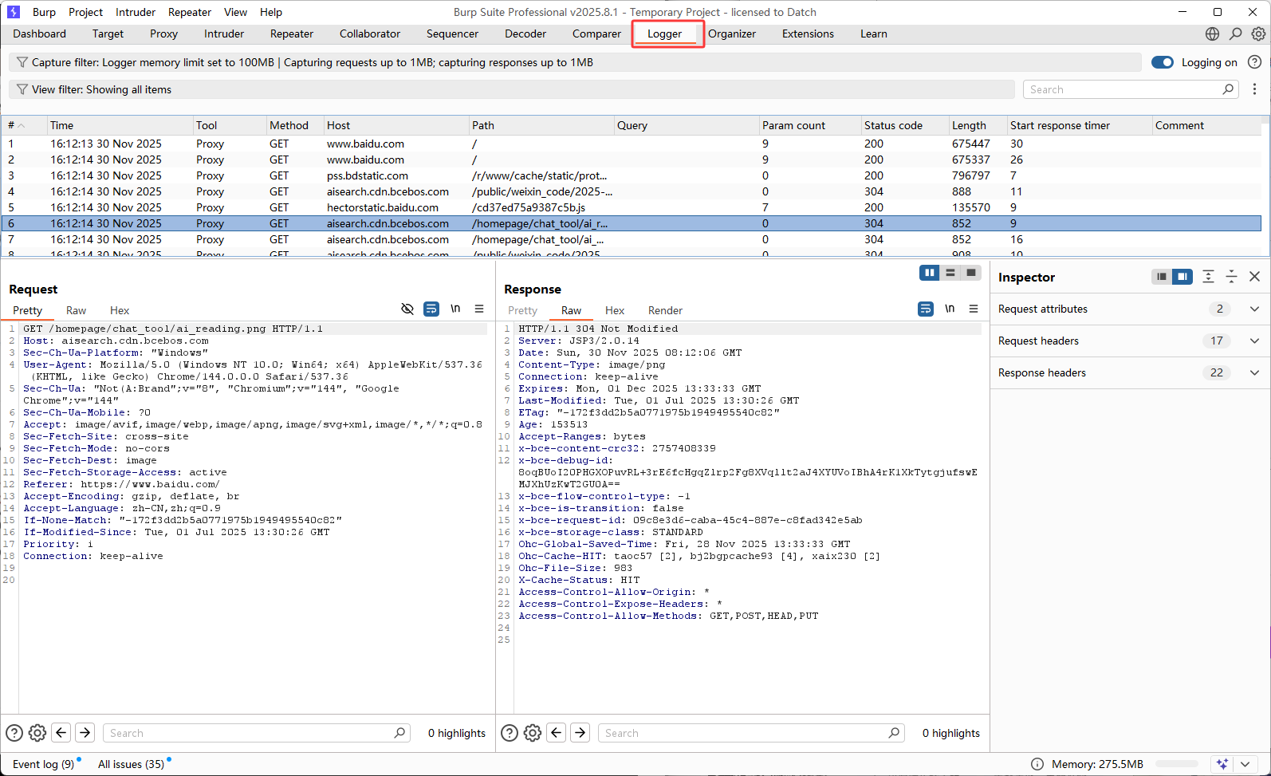Focus the Request panel search box
Screen dimensions: 1271x776
(257, 733)
